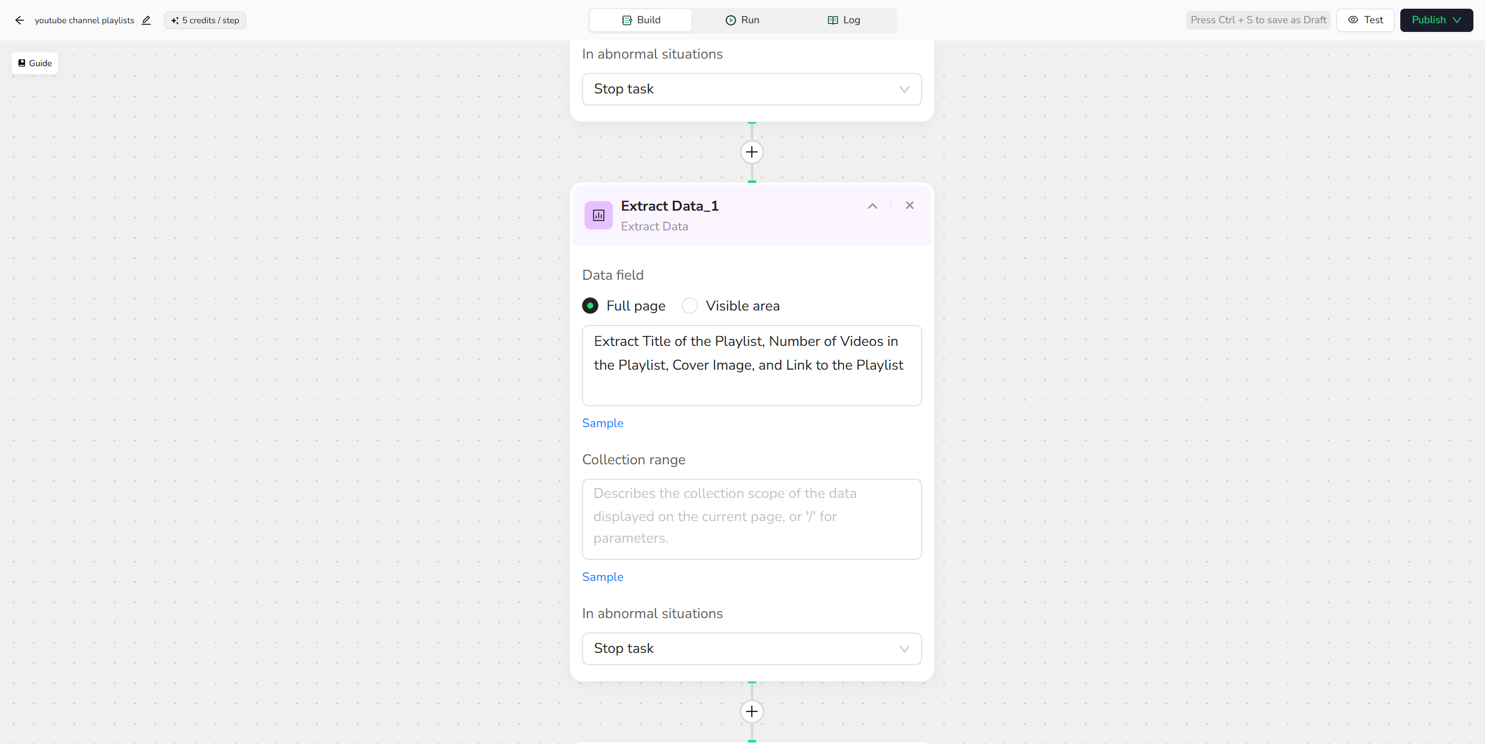Open the upper Stop task dropdown
The image size is (1485, 744).
coord(752,89)
